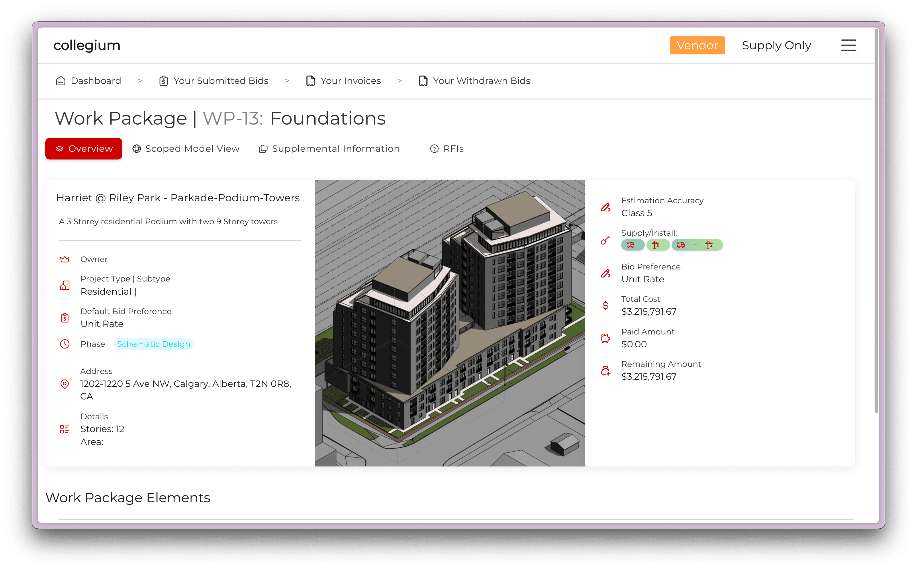Click the Schematic Design phase chip

(x=153, y=344)
